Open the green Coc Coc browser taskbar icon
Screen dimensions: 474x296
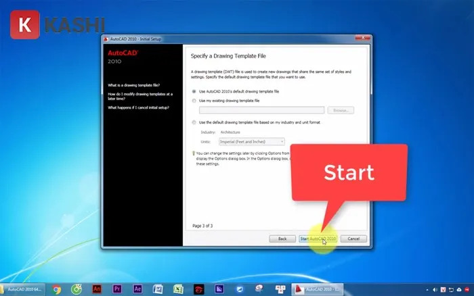[76, 289]
